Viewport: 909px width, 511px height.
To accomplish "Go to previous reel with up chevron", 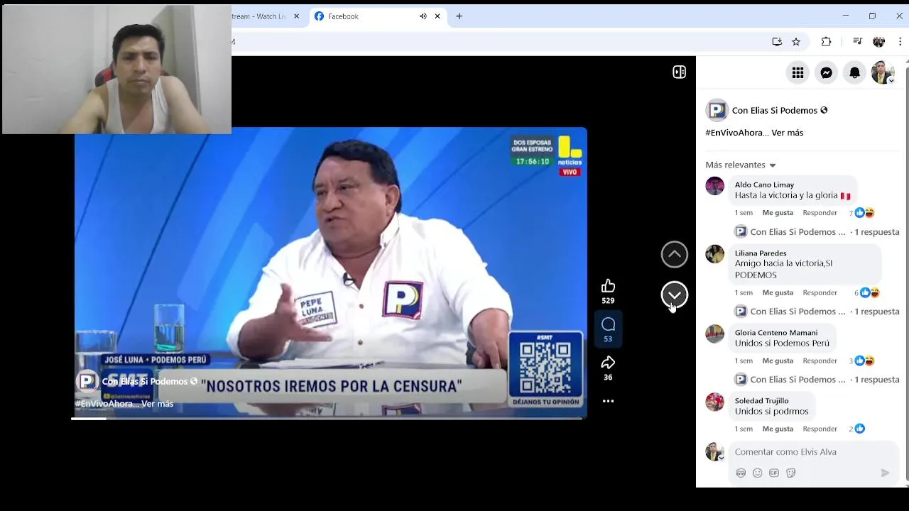I will (x=675, y=255).
